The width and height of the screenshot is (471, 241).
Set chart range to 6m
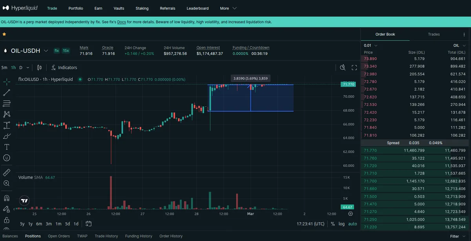point(39,224)
